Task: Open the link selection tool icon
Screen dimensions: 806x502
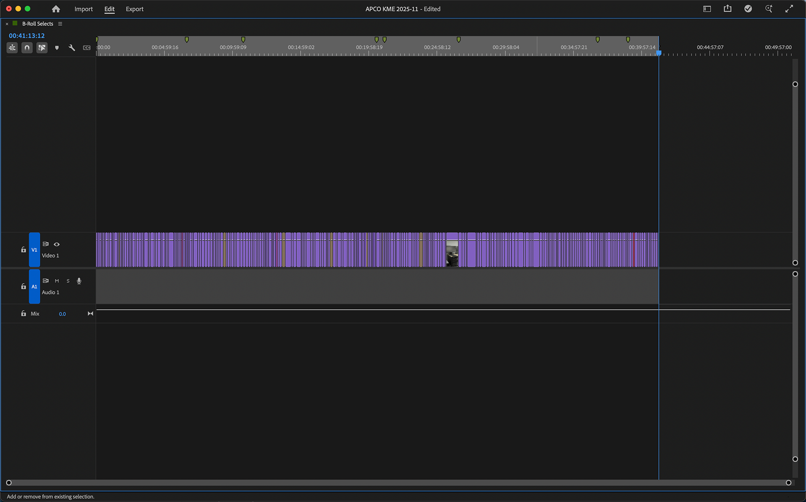Action: (42, 47)
